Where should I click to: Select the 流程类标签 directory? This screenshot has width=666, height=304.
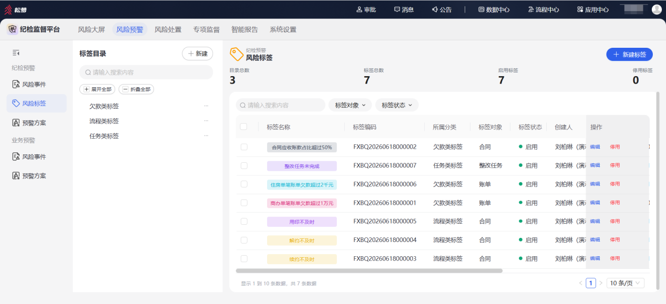104,121
